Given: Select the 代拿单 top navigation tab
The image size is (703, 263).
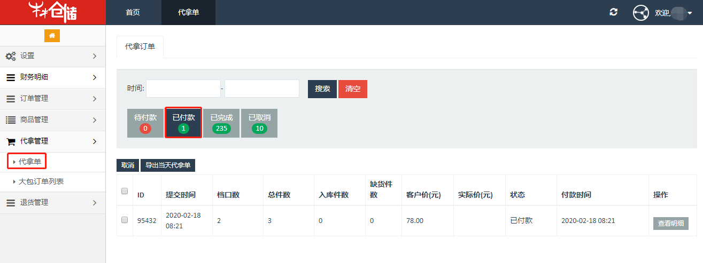Looking at the screenshot, I should pyautogui.click(x=189, y=12).
